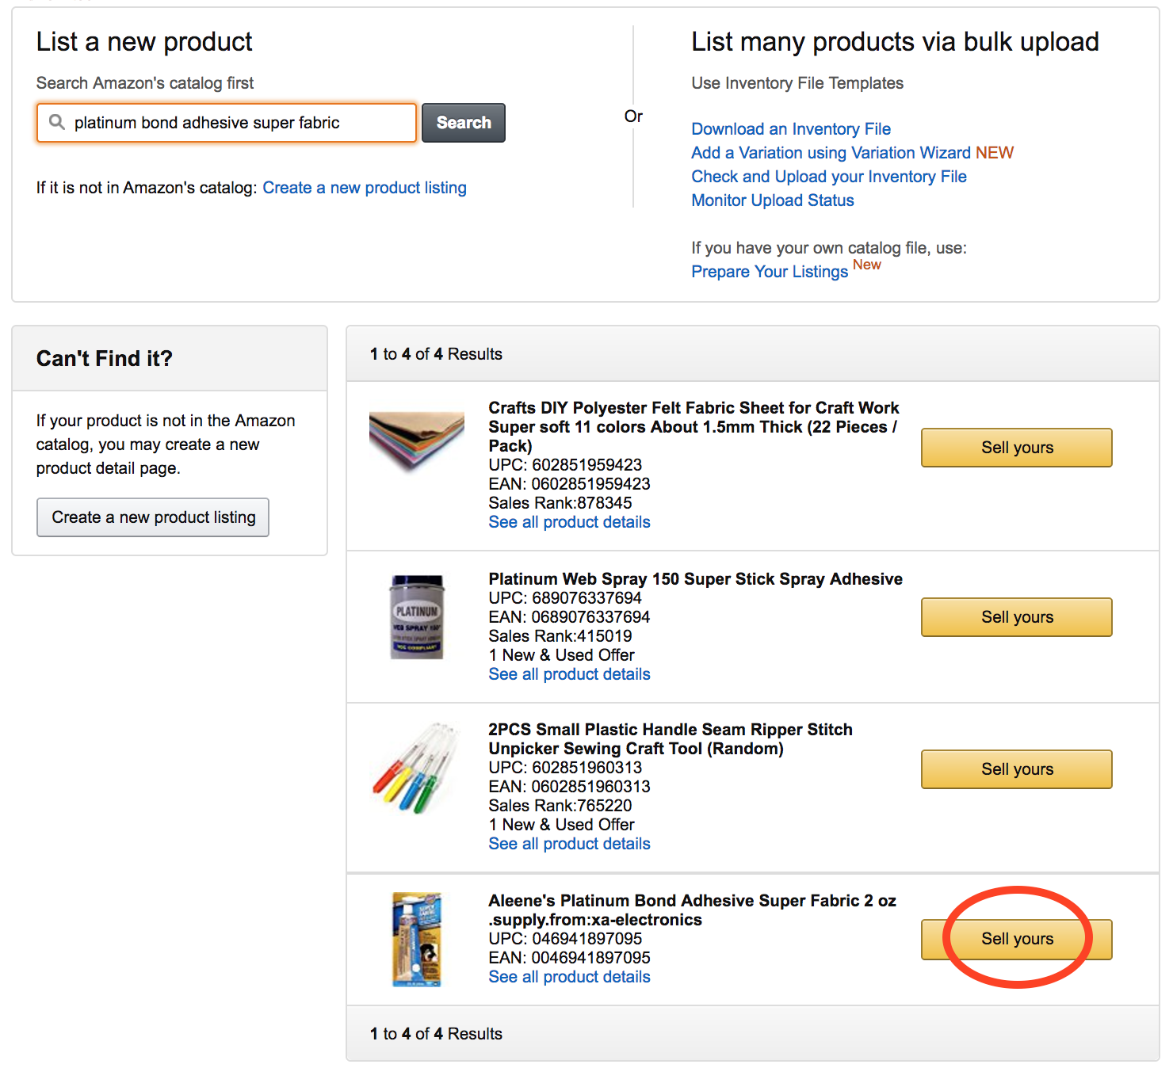This screenshot has width=1173, height=1068.
Task: Open the Platinum Web Spray can image
Action: 417,617
